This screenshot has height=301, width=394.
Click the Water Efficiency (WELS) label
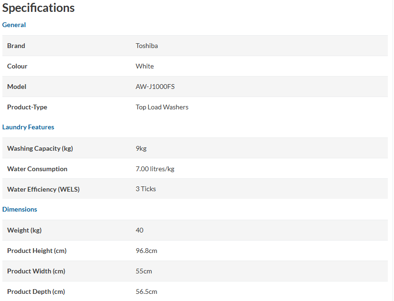pyautogui.click(x=43, y=189)
